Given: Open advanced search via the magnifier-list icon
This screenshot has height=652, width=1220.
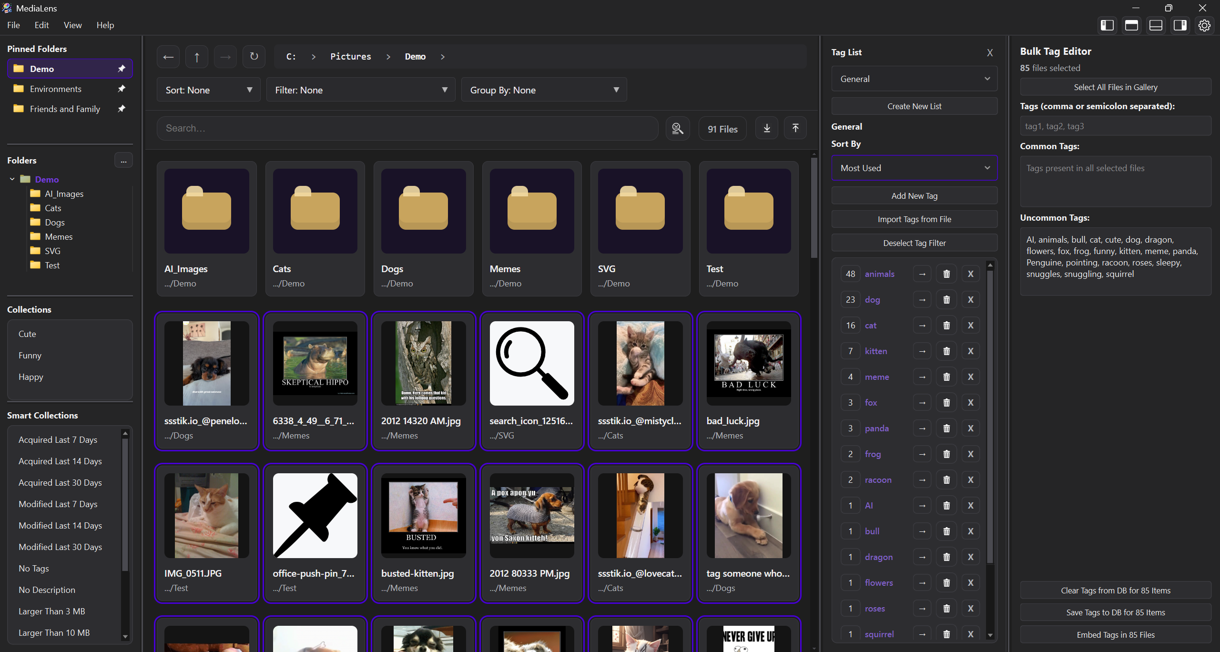Looking at the screenshot, I should coord(677,128).
